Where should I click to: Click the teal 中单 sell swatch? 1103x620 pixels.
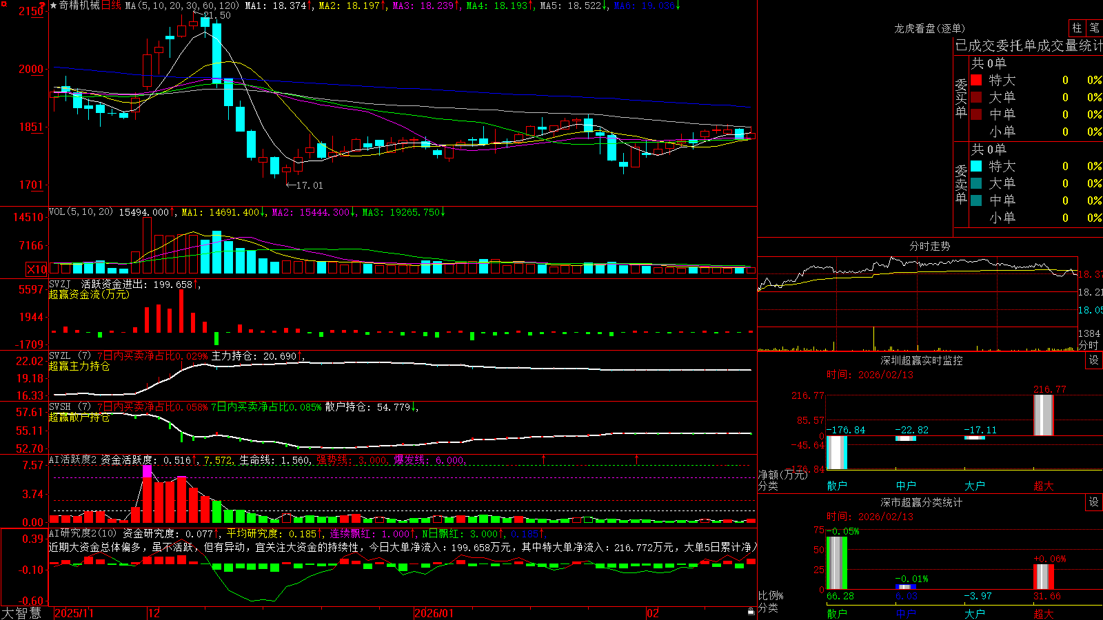click(x=976, y=200)
